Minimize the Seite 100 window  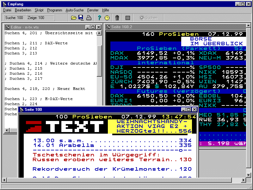[x=183, y=110]
